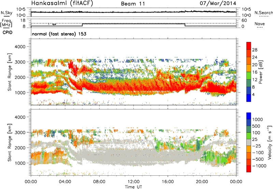Click the "2000" tick of the velocity panel

click(20, 148)
